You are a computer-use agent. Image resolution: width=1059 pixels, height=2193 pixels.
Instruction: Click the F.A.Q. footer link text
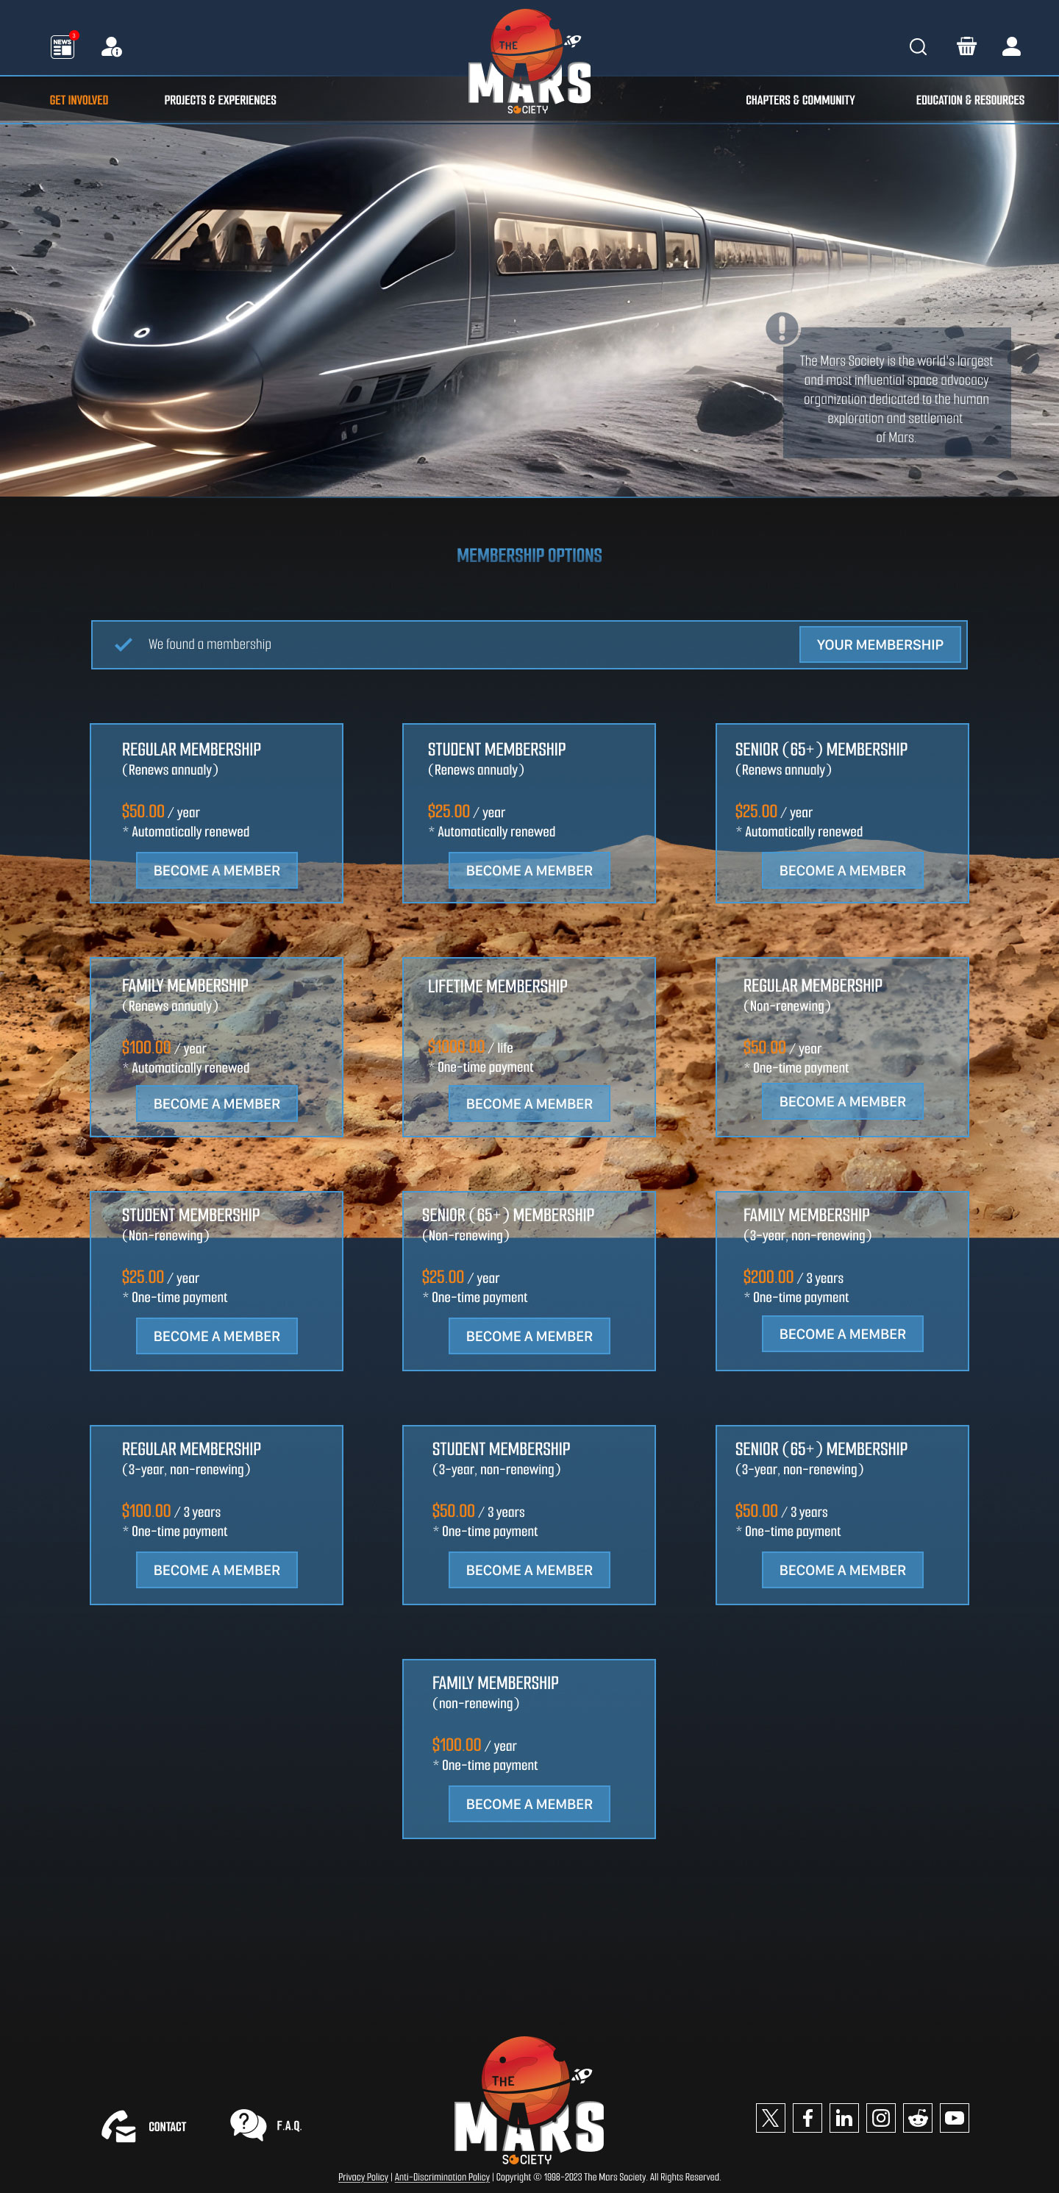290,2126
